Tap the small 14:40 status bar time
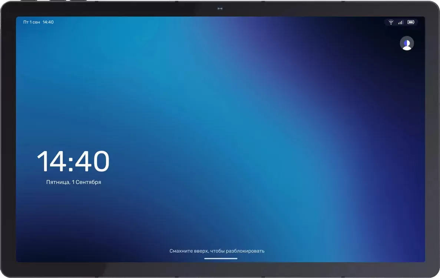440x278 pixels. coord(48,22)
